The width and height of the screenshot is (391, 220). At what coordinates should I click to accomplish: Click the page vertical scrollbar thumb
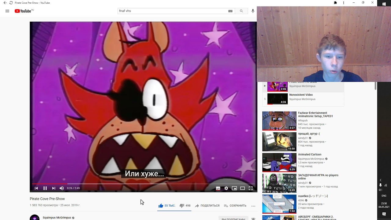(375, 86)
